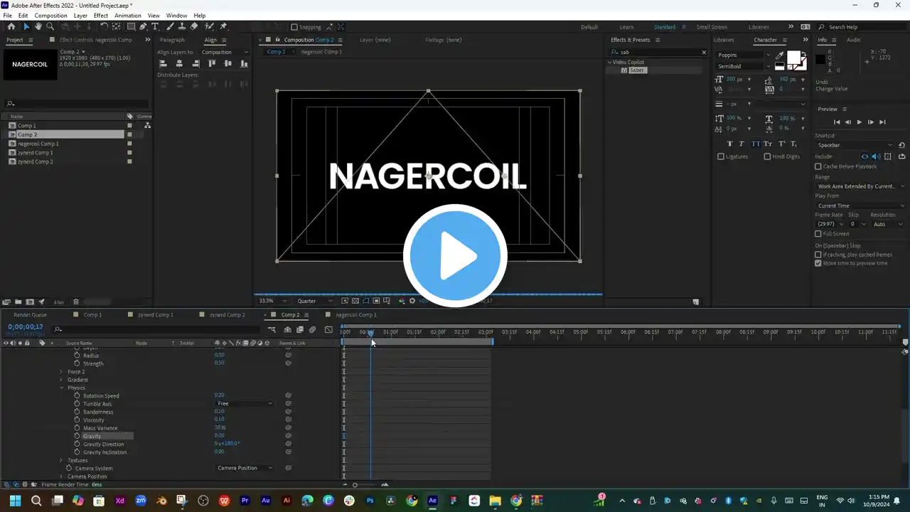Image resolution: width=910 pixels, height=512 pixels.
Task: Choose the Eraser tool
Action: click(x=194, y=26)
